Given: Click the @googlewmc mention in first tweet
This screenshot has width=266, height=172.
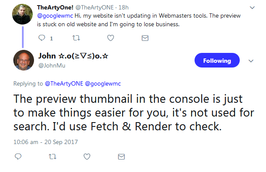Looking at the screenshot, I should [x=55, y=15].
